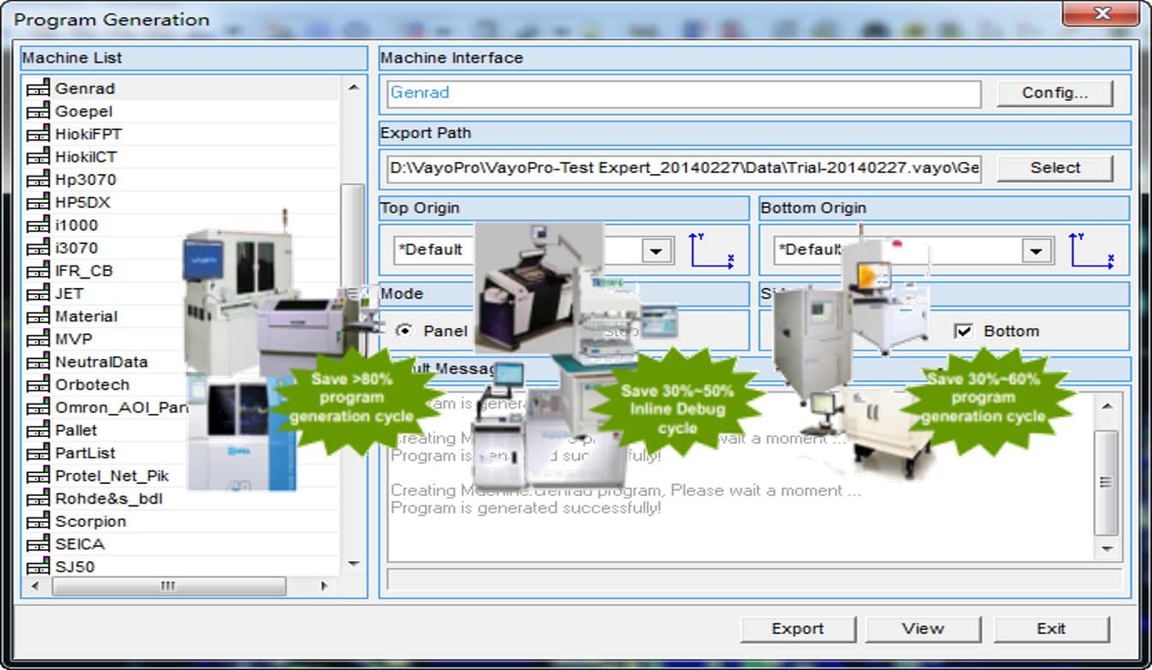Click the Export Path text field
The image size is (1152, 670).
point(683,168)
